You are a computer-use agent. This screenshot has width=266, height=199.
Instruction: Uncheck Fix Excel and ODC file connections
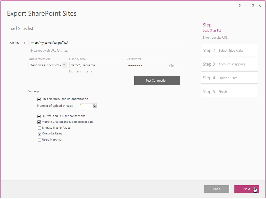coord(39,116)
